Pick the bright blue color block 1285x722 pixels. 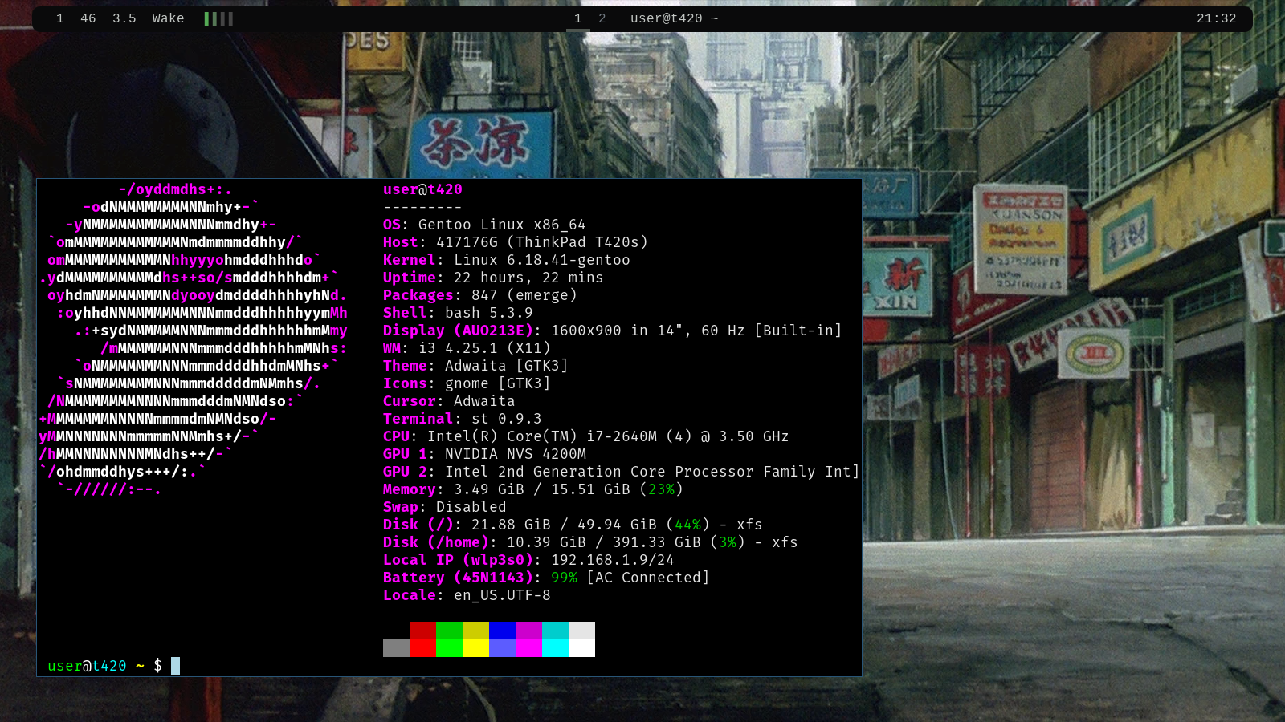point(502,648)
